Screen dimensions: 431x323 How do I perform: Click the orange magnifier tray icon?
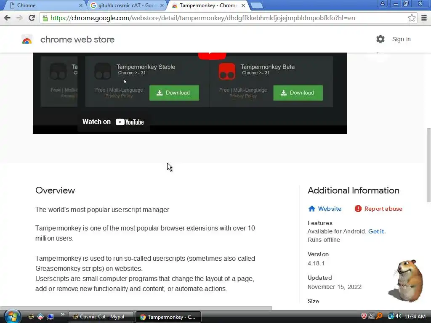tap(379, 316)
